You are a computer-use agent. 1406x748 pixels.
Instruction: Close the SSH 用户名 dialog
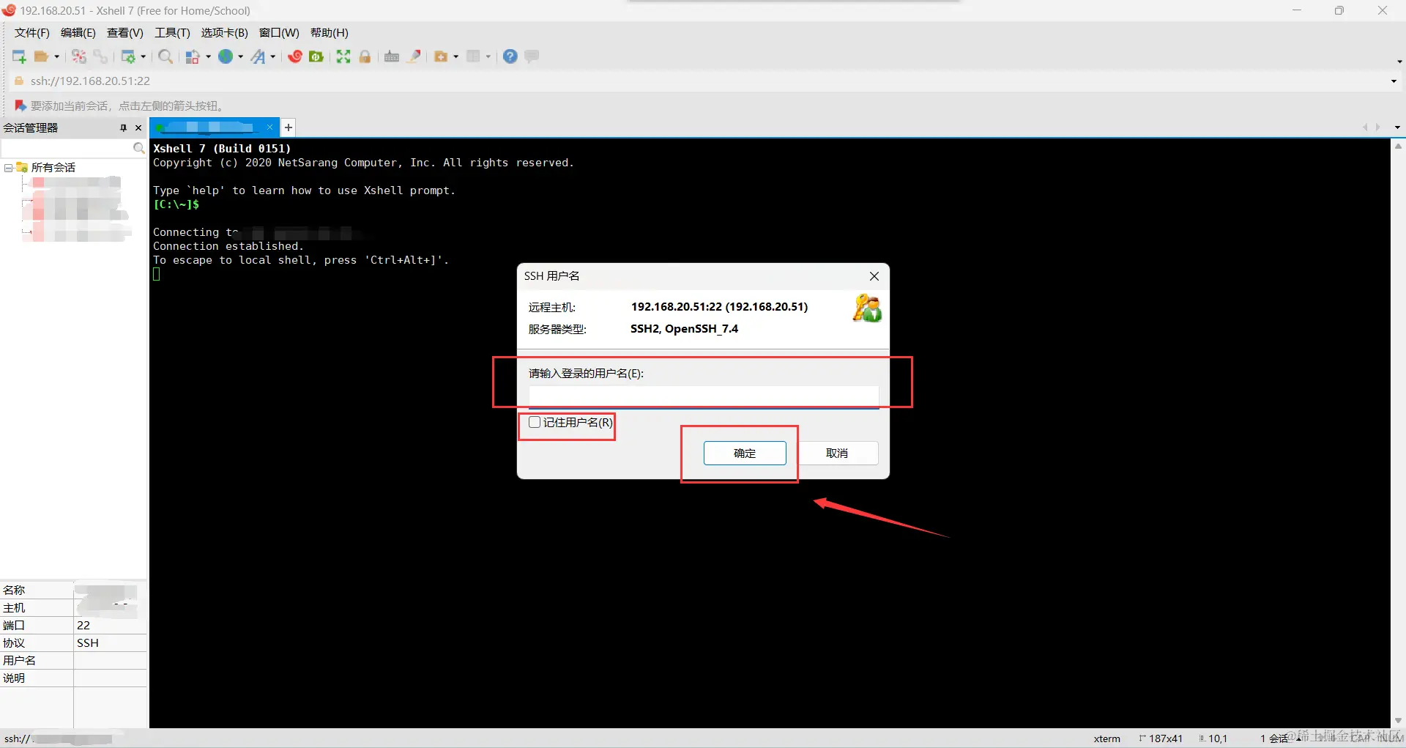(874, 276)
